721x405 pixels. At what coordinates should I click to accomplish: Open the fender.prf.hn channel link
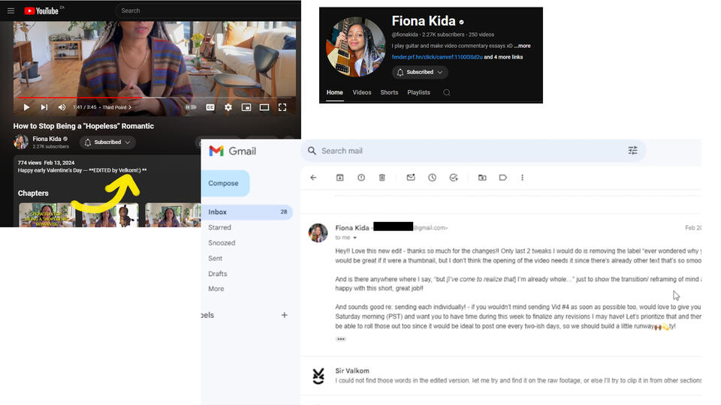[437, 58]
